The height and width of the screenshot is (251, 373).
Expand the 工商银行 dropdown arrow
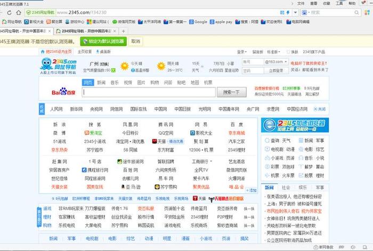(211, 161)
